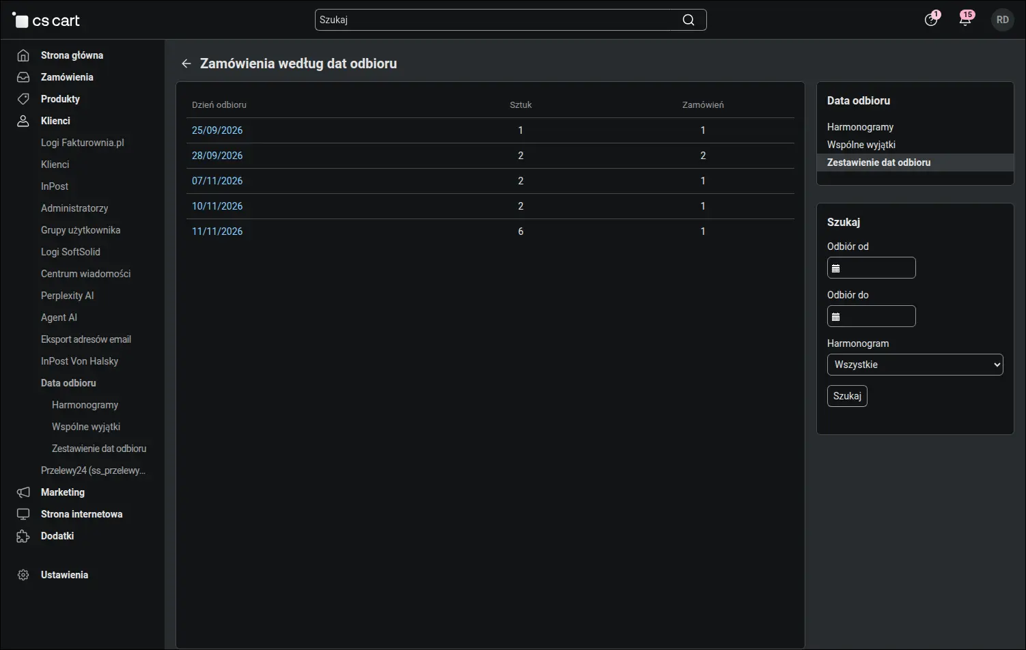Viewport: 1026px width, 650px height.
Task: Open the Odbiór do date picker field
Action: 871,316
